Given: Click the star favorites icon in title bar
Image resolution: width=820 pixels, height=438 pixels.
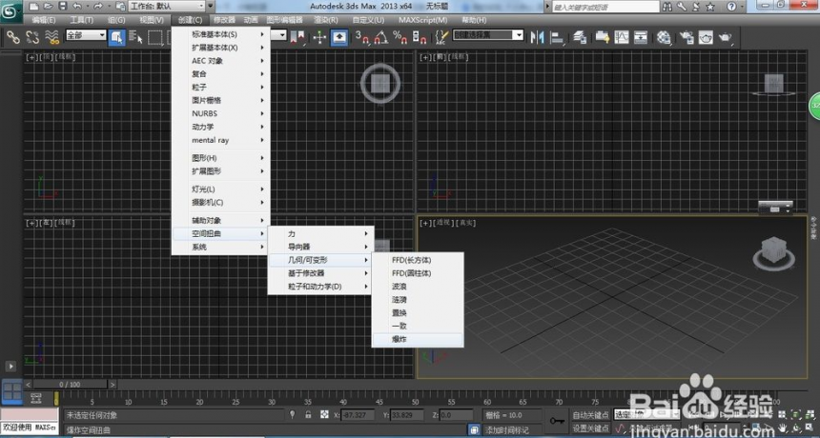Looking at the screenshot, I should (x=709, y=7).
